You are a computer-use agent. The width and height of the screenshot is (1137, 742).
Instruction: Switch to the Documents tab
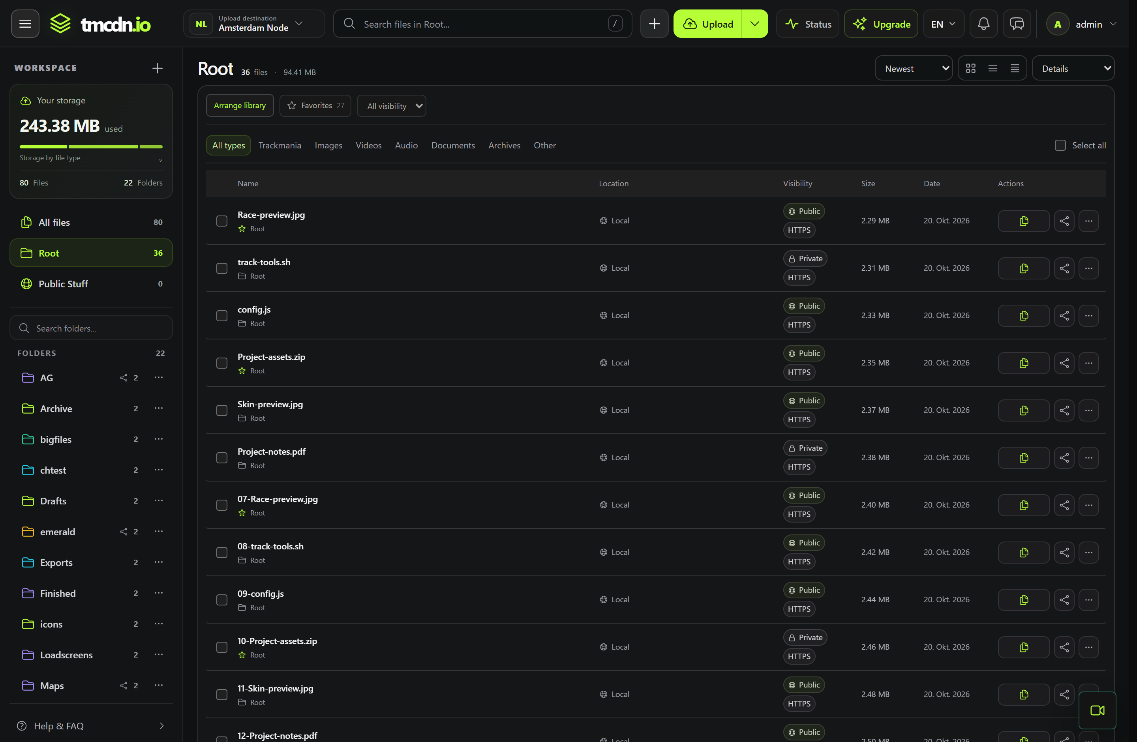point(452,145)
